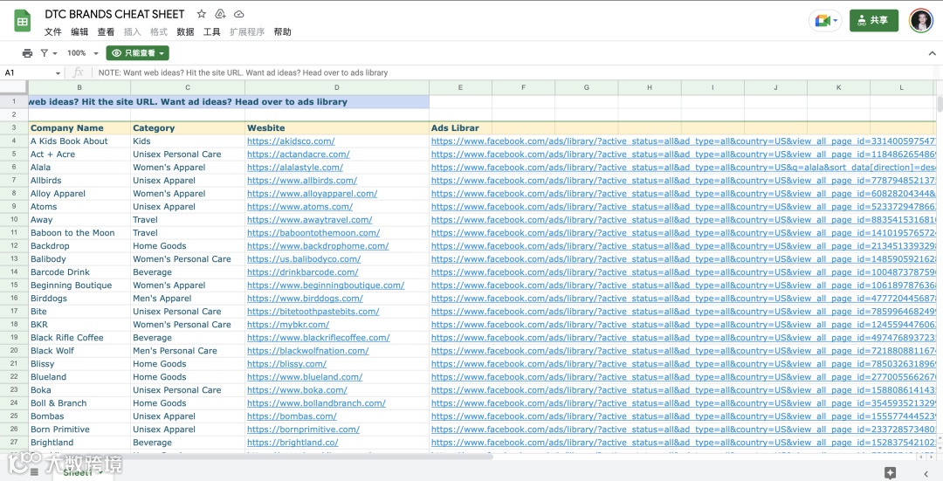This screenshot has width=943, height=481.
Task: Select the row 1 note cell
Action: pyautogui.click(x=229, y=101)
